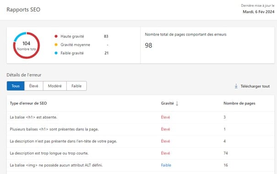The height and width of the screenshot is (174, 277).
Task: Click page count 16
Action: point(226,165)
